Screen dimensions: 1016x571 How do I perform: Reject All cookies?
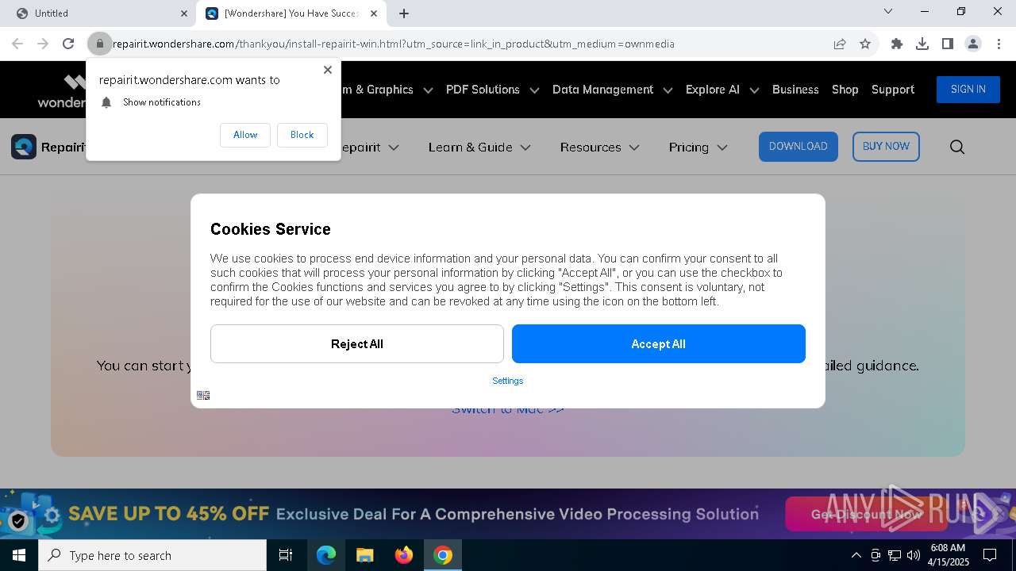tap(357, 343)
